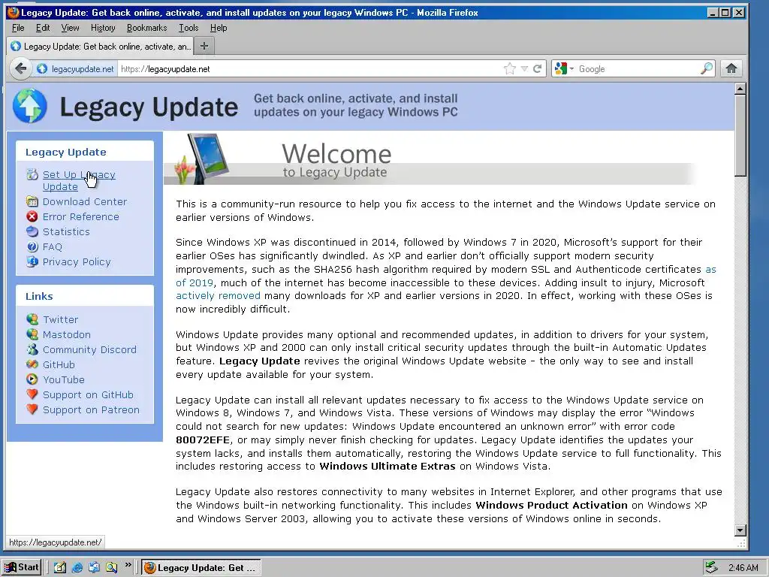Click the site identity icon beside legacyupdate.net

[x=42, y=69]
